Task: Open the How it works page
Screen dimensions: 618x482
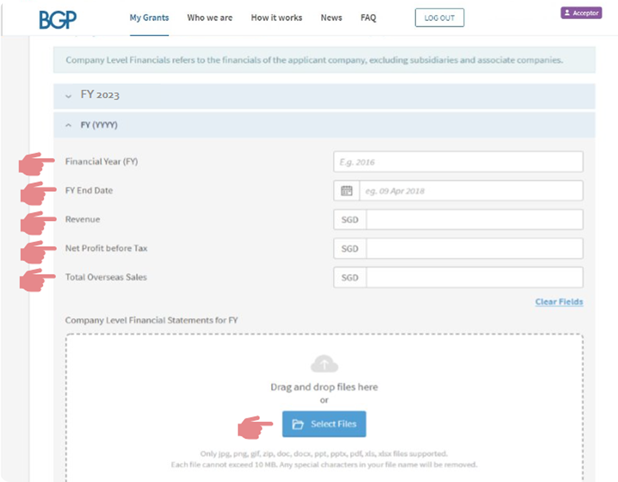Action: point(276,18)
